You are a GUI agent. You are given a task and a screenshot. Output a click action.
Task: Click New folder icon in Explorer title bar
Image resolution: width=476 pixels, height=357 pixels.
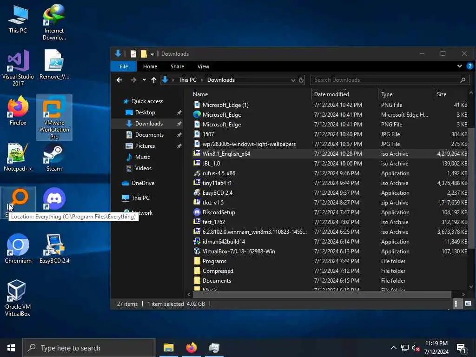pyautogui.click(x=144, y=54)
